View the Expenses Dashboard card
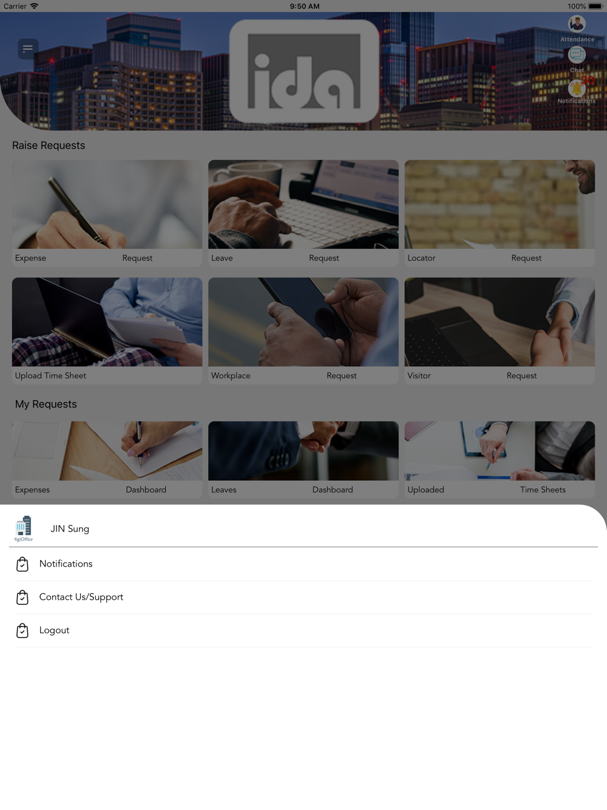607x810 pixels. (x=107, y=460)
